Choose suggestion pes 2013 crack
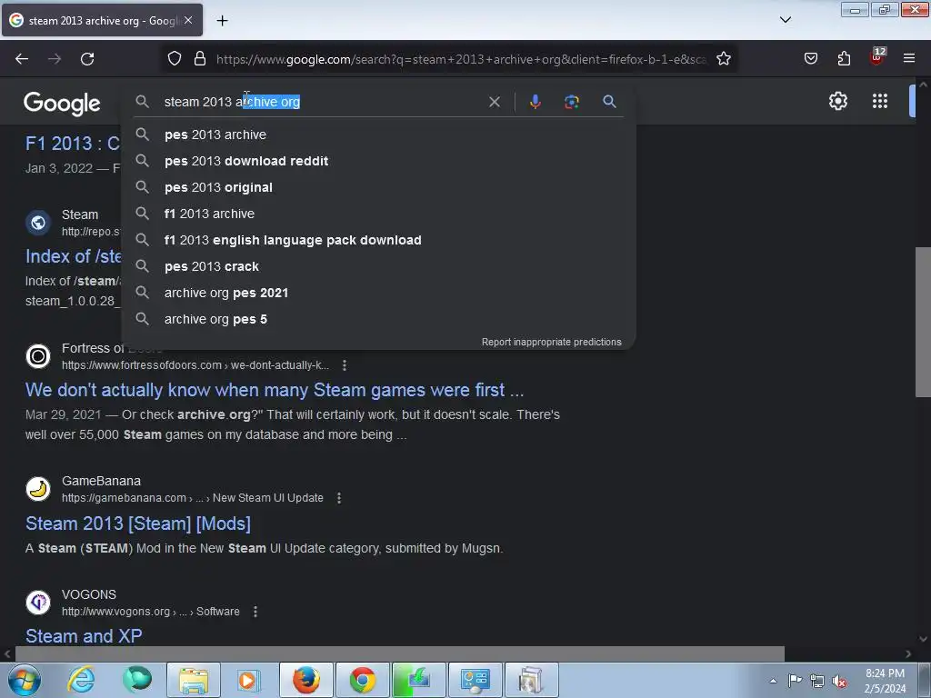 pos(378,266)
